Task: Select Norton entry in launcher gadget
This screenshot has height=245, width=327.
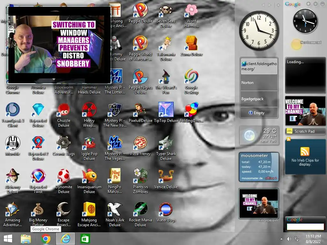Action: (259, 83)
